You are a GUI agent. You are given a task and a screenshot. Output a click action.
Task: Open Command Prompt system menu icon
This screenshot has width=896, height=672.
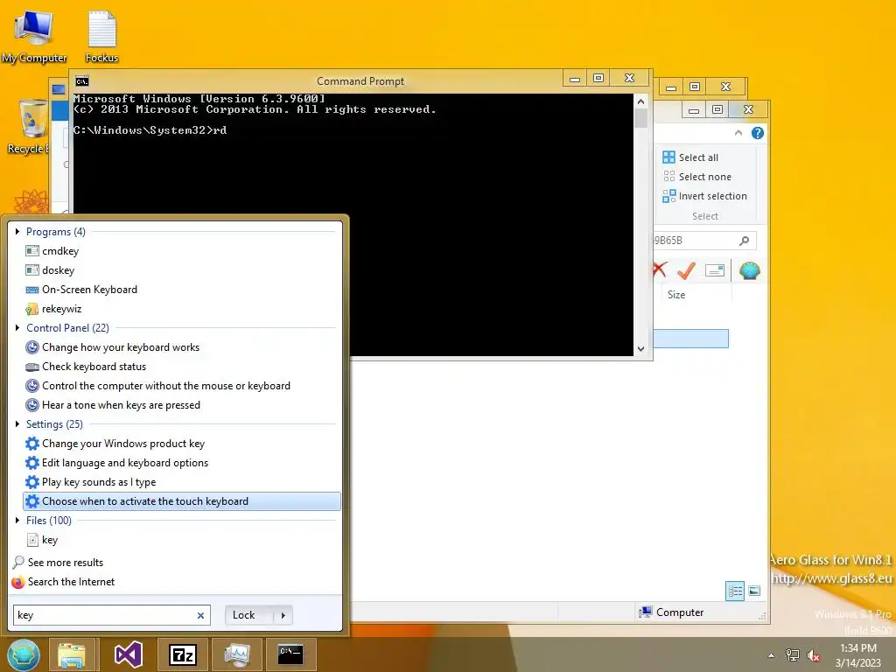coord(82,81)
